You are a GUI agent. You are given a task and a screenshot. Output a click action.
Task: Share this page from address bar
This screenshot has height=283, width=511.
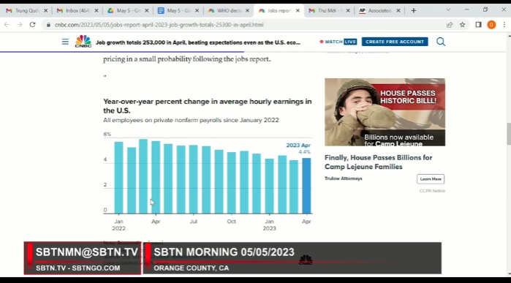(450, 25)
